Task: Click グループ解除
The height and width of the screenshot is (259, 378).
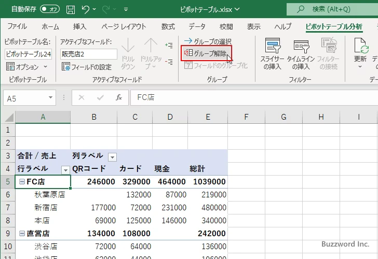Action: tap(206, 53)
